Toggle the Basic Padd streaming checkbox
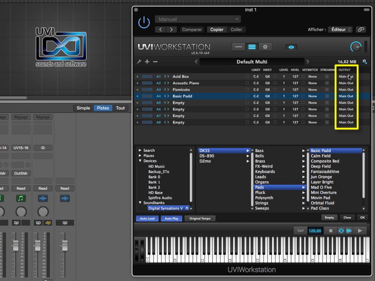This screenshot has height=281, width=375. [327, 96]
